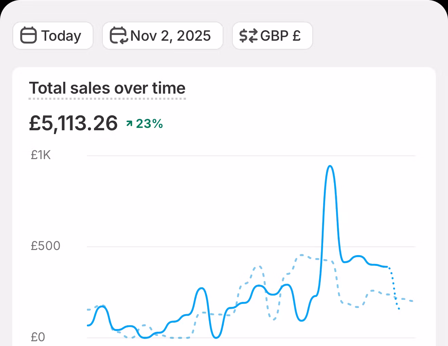
Task: Select the £5,113.26 total sales value
Action: pyautogui.click(x=73, y=123)
